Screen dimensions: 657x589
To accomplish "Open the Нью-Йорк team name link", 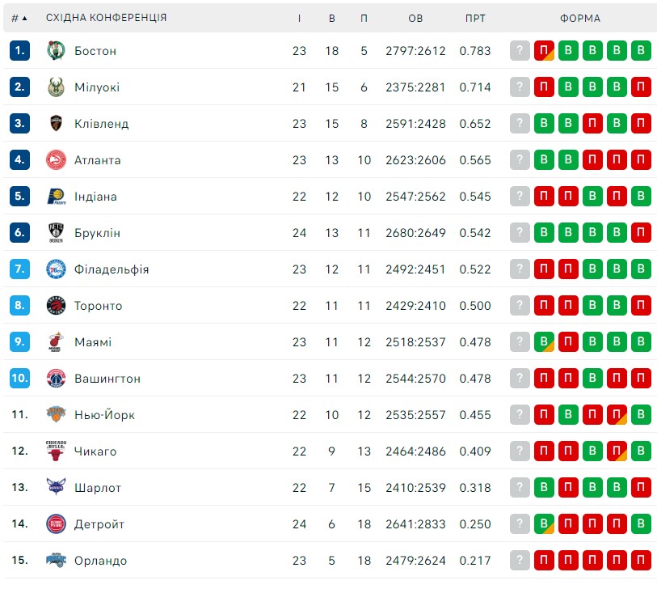I will point(104,415).
